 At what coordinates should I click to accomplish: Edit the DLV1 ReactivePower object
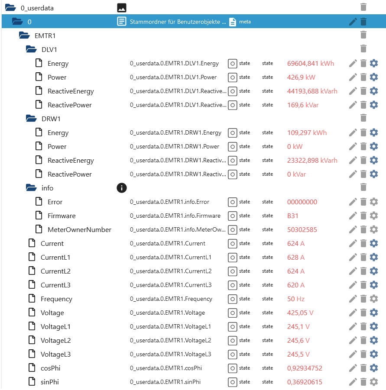(353, 105)
